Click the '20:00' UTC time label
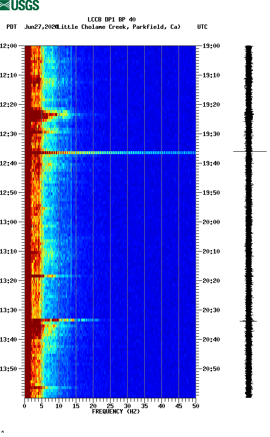This screenshot has width=270, height=437. 211,222
